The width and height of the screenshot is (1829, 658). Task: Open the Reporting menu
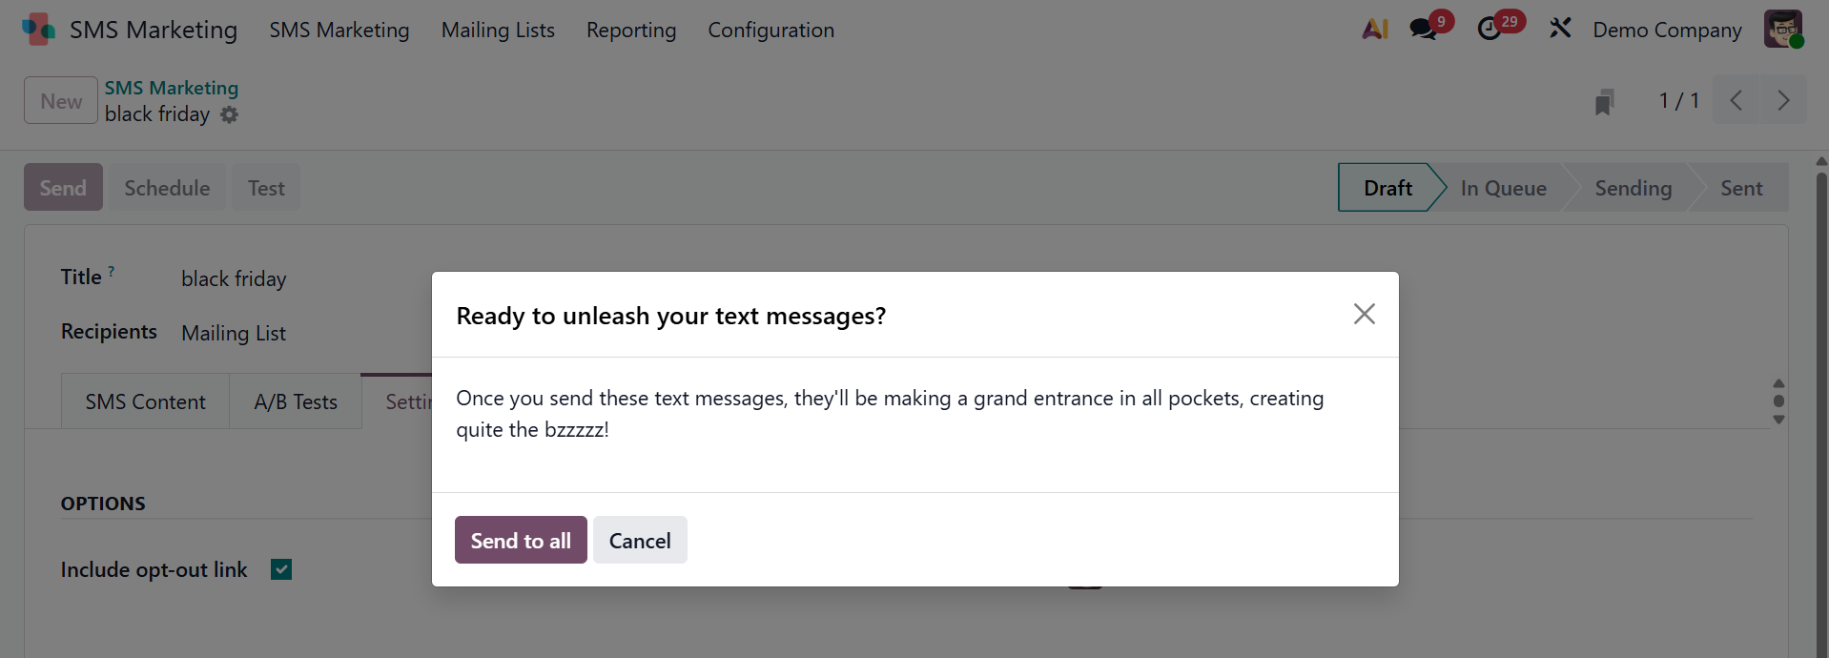point(631,31)
